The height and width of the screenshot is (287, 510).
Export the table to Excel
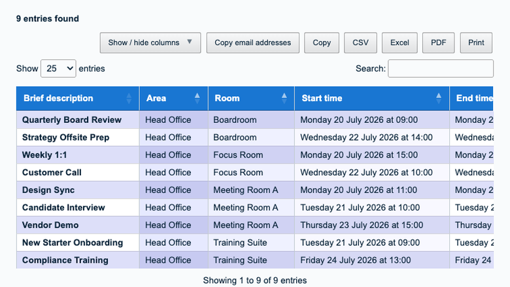click(399, 42)
